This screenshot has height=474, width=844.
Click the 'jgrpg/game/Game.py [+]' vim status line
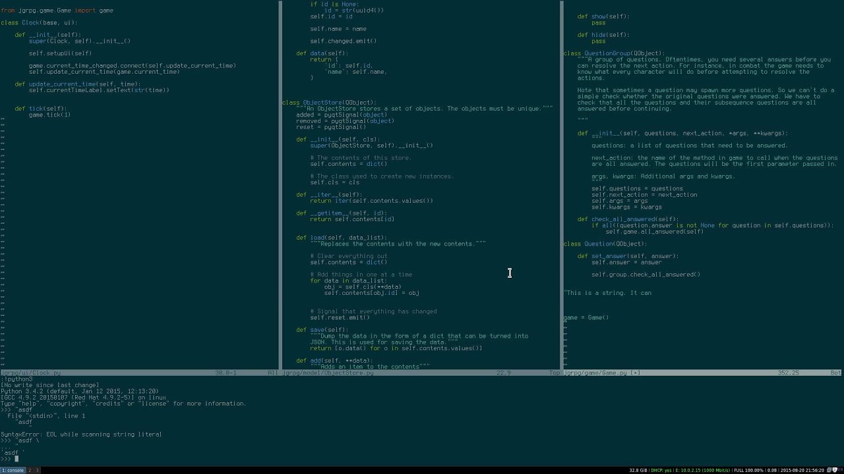pos(704,373)
